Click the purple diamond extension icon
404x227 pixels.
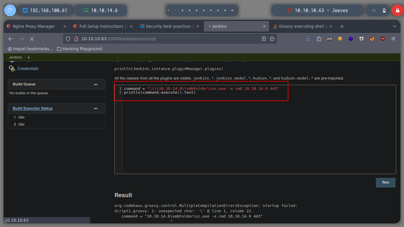(351, 39)
